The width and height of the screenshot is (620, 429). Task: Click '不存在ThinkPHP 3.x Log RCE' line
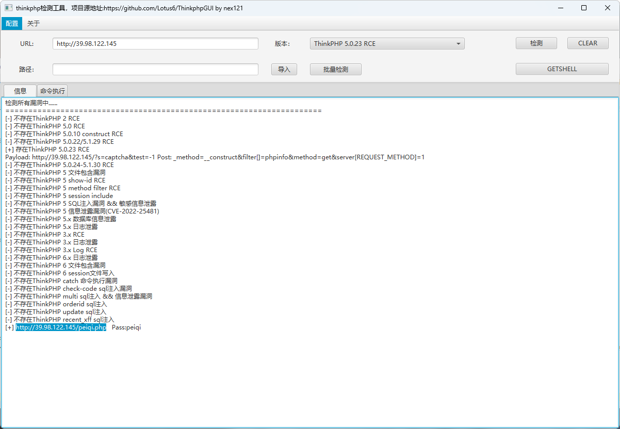51,250
